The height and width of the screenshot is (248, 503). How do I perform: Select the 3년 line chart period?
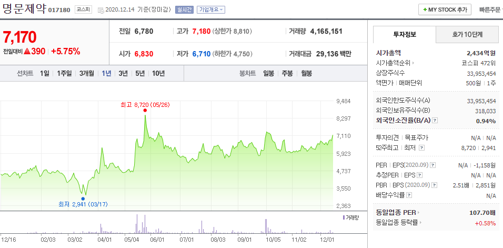click(x=123, y=74)
